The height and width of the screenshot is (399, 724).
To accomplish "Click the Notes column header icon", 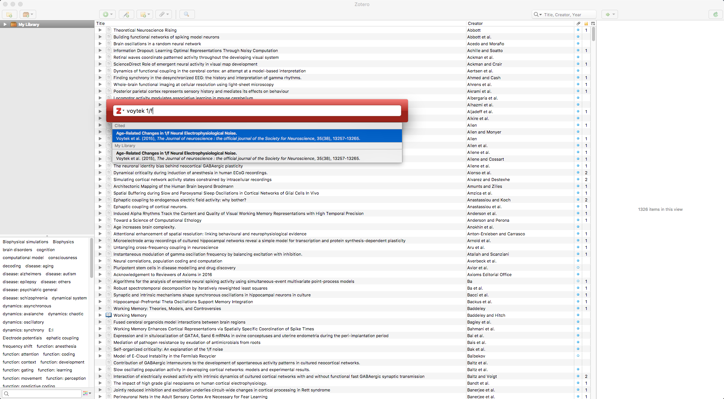I will [586, 23].
